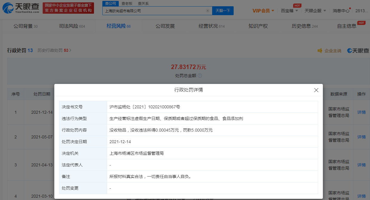Open the 知识产权 section tab
This screenshot has width=370, height=200.
click(x=258, y=26)
